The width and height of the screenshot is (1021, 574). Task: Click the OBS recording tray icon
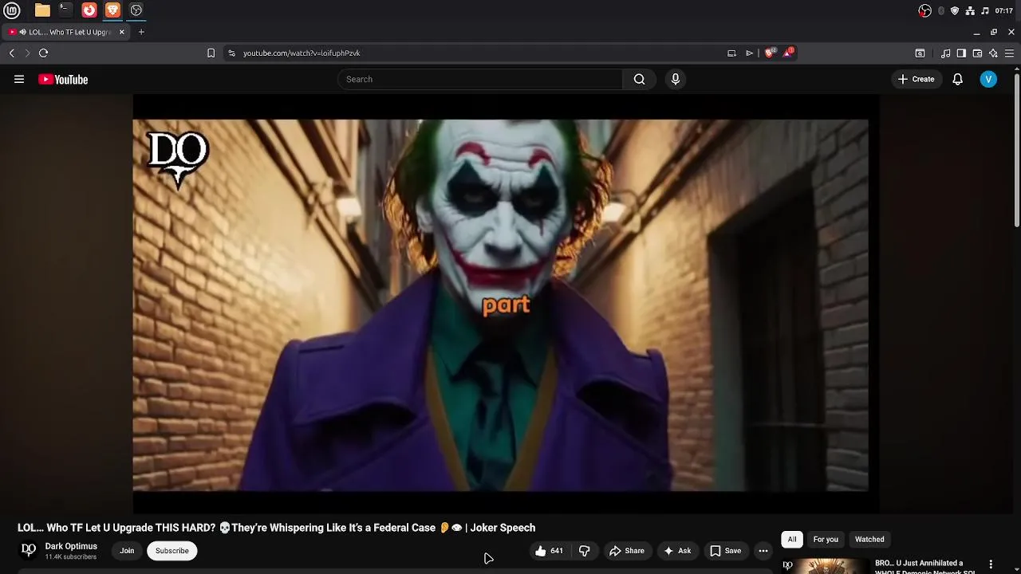pos(924,10)
